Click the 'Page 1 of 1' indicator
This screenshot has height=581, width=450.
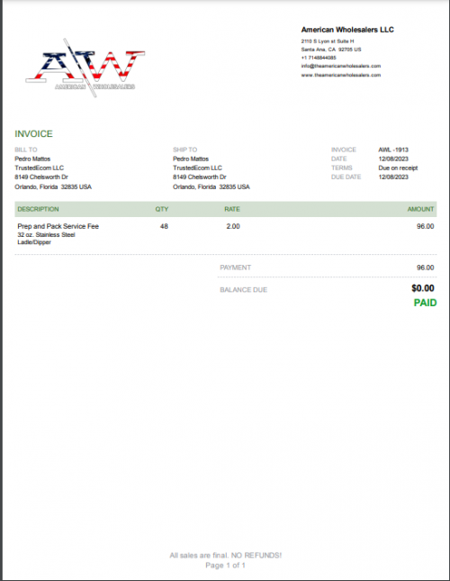(225, 566)
